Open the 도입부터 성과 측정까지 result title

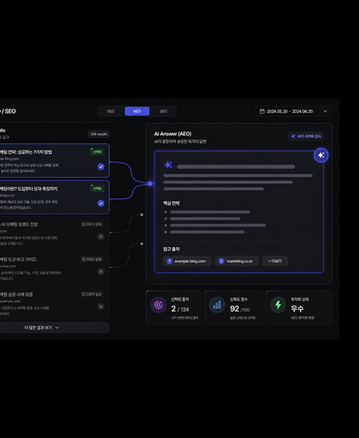(x=29, y=189)
